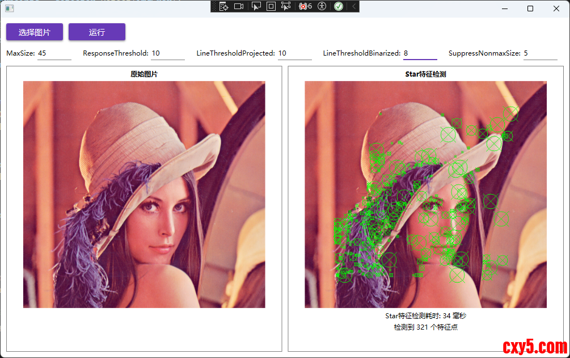Click the Track Focused Element icon
570x358 pixels.
286,6
